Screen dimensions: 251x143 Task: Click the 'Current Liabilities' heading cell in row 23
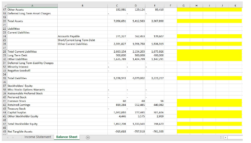(x=32, y=33)
